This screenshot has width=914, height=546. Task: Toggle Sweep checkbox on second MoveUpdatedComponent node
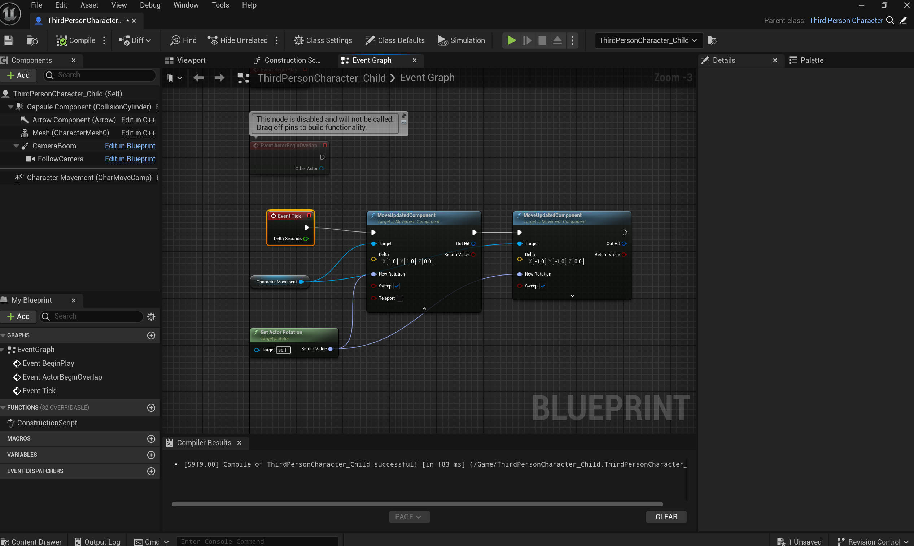[543, 286]
